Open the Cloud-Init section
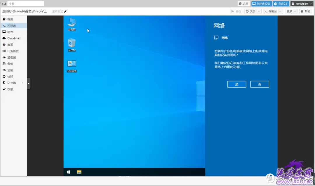 click(x=14, y=38)
